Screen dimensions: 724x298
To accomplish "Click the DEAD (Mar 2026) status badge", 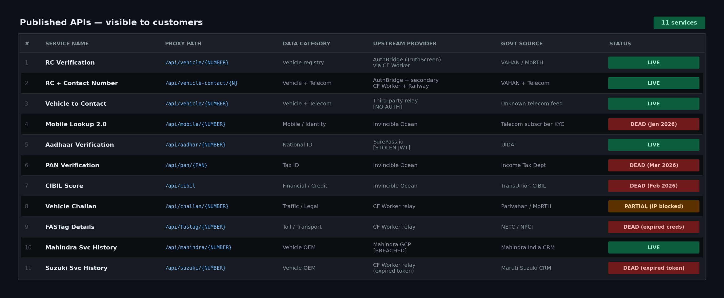I will (654, 165).
